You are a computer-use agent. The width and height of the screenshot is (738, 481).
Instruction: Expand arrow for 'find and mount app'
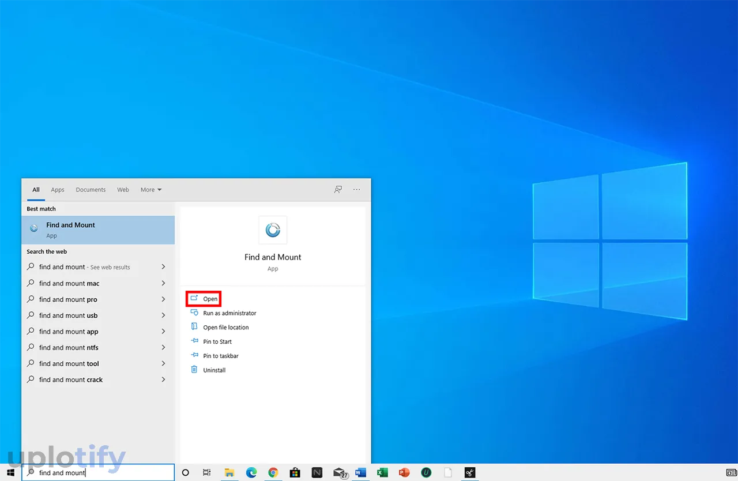164,332
